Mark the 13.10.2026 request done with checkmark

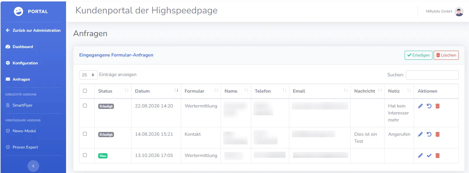coord(429,156)
